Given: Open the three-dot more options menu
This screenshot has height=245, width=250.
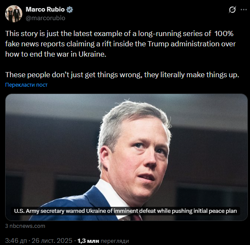Looking at the screenshot, I should tap(244, 10).
